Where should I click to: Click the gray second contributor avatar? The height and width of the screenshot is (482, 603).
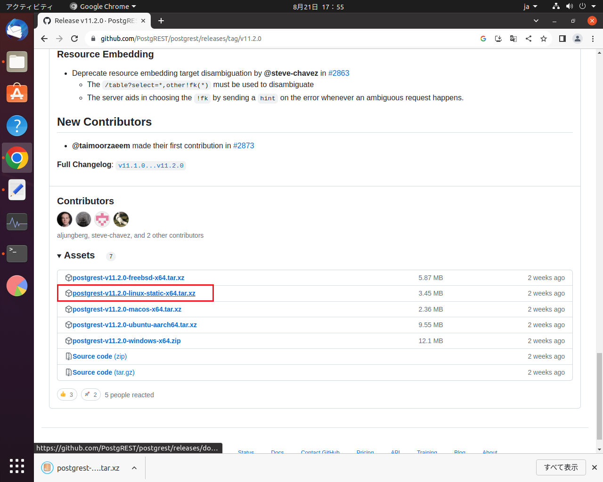coord(83,219)
